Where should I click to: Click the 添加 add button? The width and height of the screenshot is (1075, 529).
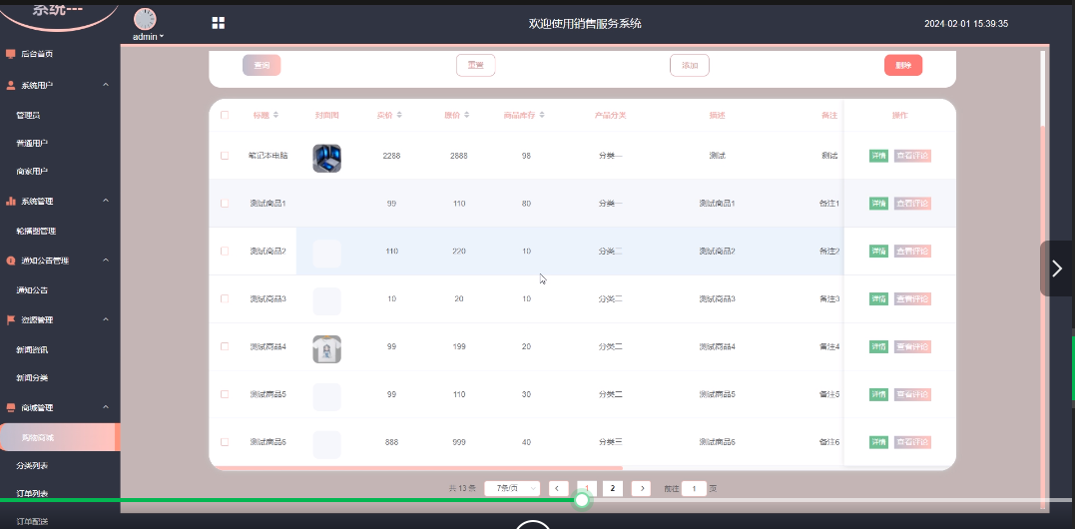[690, 65]
